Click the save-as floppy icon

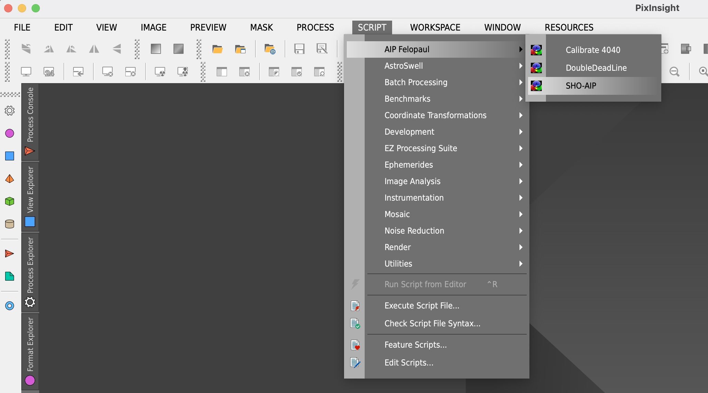[x=322, y=49]
